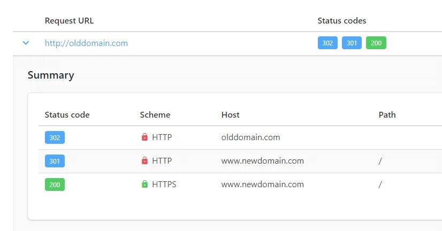
Task: Click the Host column header
Action: [x=231, y=115]
